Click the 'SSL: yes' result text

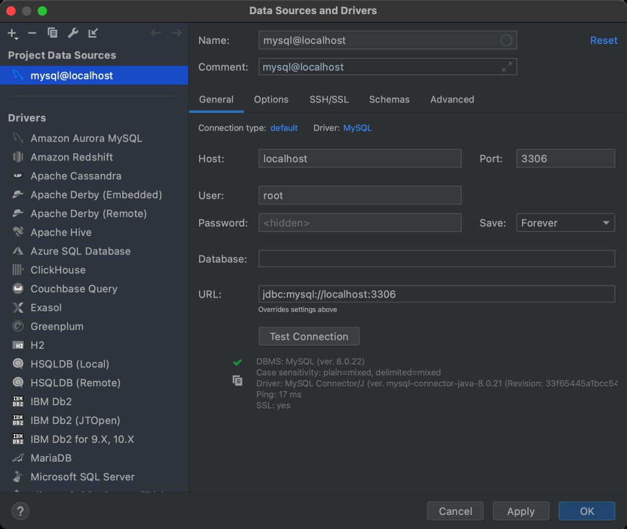[x=273, y=405]
